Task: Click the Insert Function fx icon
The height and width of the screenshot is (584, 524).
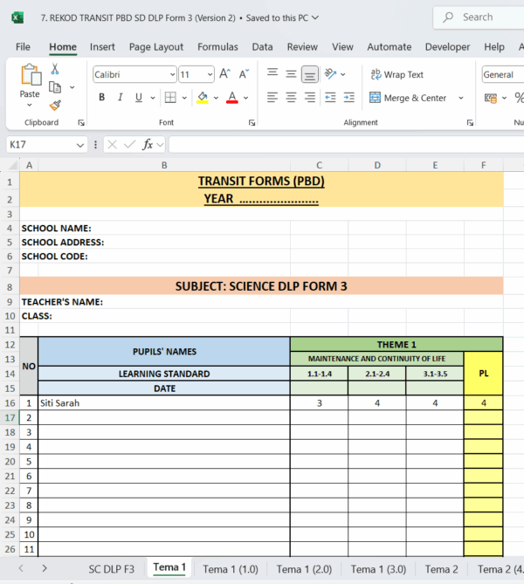Action: coord(148,144)
